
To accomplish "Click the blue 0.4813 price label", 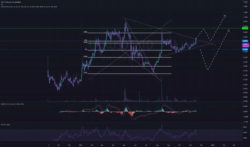I will (245, 41).
